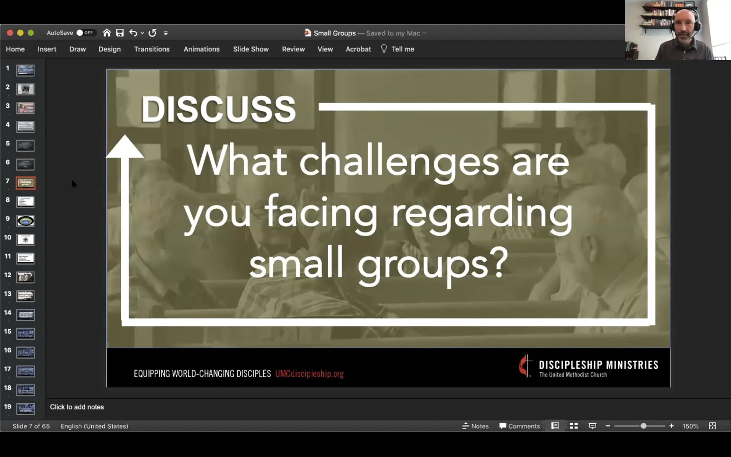Click Fit slide to window icon
Image resolution: width=731 pixels, height=457 pixels.
point(712,426)
